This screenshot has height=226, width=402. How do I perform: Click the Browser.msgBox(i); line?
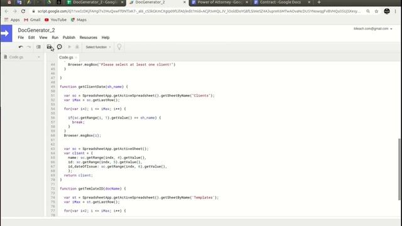pyautogui.click(x=82, y=136)
